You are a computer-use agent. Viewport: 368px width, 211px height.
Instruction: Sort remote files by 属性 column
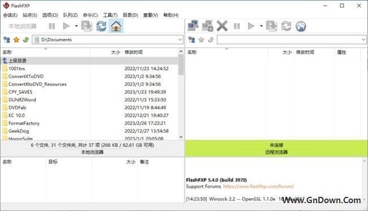(x=348, y=52)
